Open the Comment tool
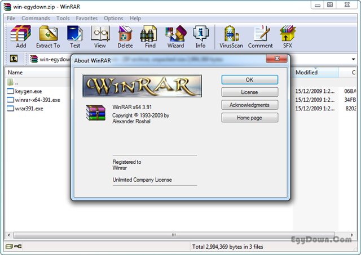This screenshot has width=361, height=255. tap(261, 33)
